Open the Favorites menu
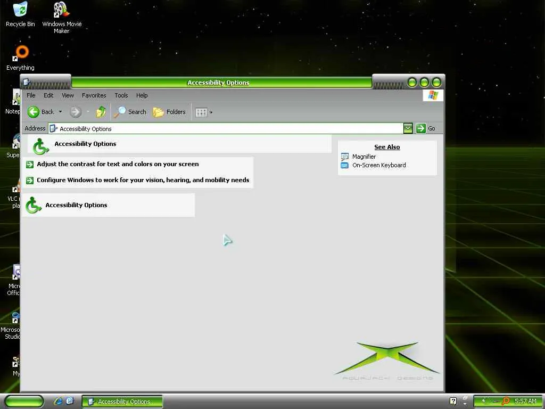 (x=94, y=95)
